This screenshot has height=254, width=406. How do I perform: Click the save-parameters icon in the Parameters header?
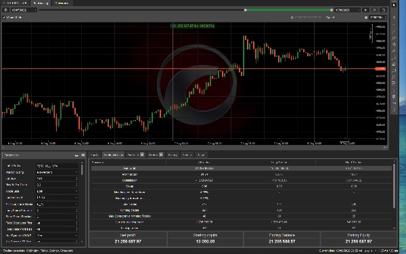click(x=83, y=155)
